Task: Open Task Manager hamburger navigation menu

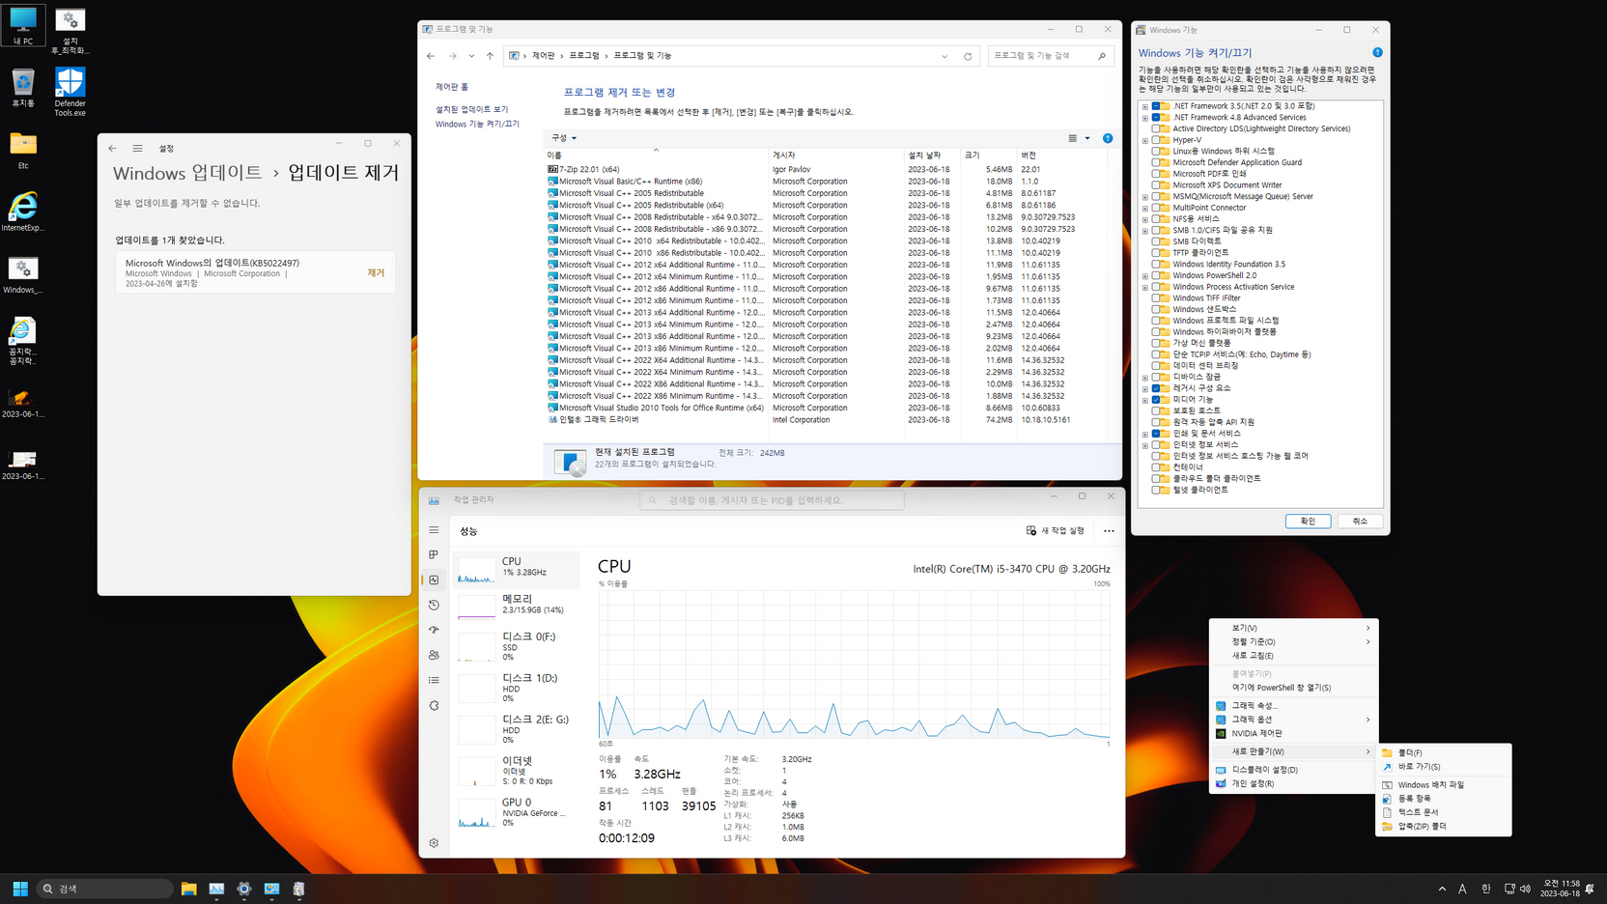Action: (434, 530)
